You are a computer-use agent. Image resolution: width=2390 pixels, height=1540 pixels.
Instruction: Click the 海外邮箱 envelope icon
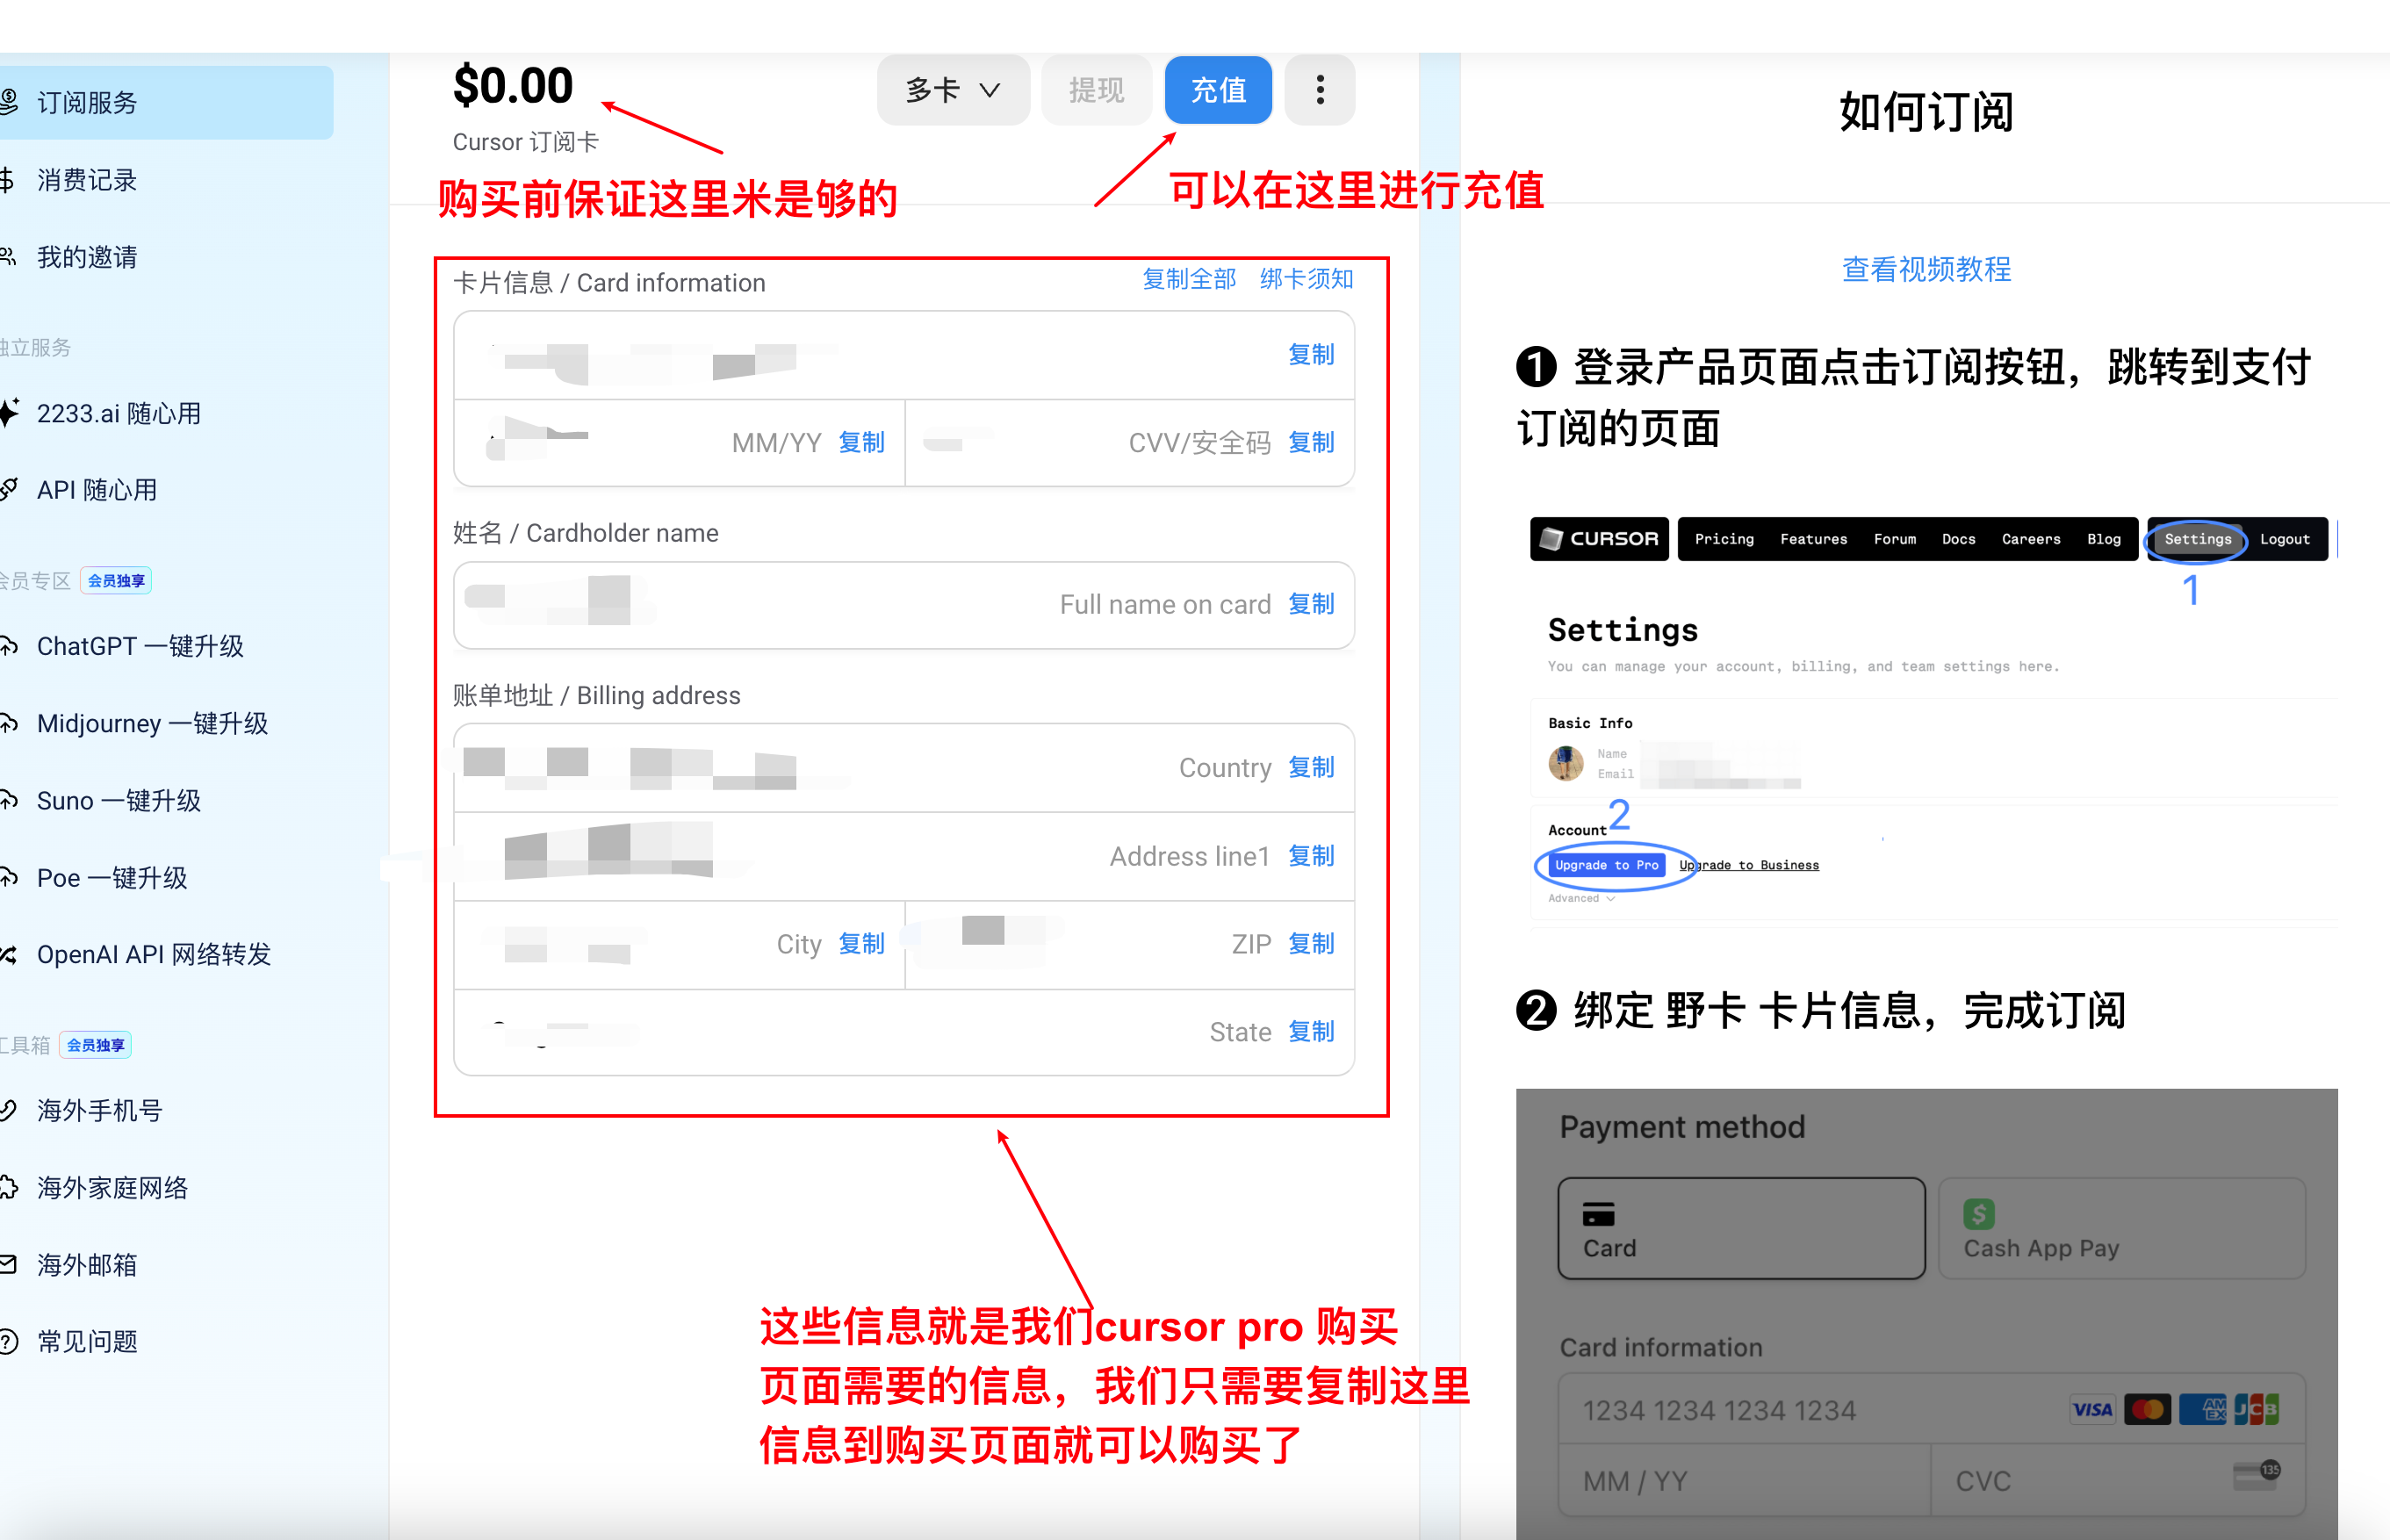click(9, 1264)
